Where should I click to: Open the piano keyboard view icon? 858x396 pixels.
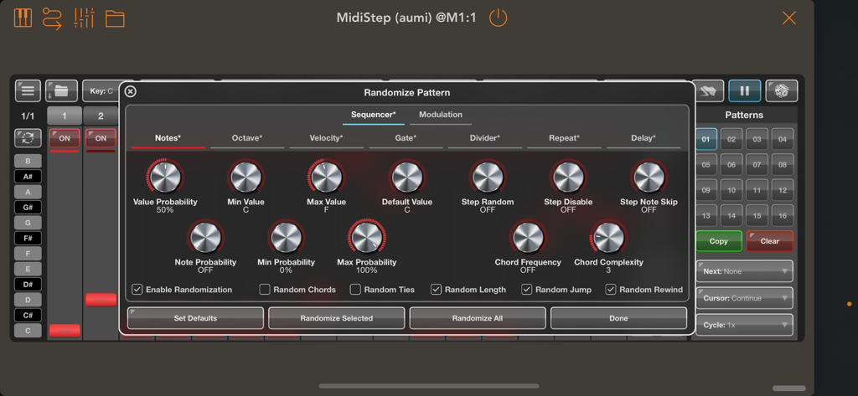pyautogui.click(x=23, y=18)
